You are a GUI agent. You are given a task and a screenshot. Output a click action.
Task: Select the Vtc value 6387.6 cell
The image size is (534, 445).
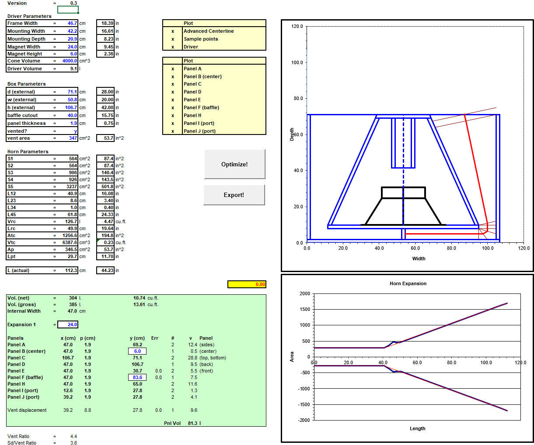(x=68, y=242)
